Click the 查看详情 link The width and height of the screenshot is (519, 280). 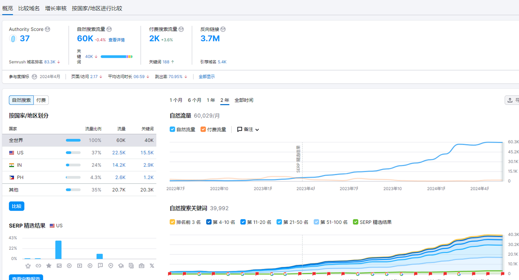coord(116,40)
